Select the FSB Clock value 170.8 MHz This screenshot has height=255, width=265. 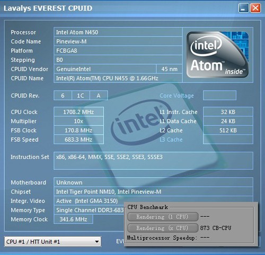(78, 130)
